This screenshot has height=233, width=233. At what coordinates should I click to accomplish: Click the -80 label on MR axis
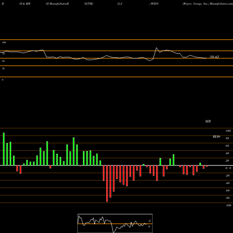point(227,198)
